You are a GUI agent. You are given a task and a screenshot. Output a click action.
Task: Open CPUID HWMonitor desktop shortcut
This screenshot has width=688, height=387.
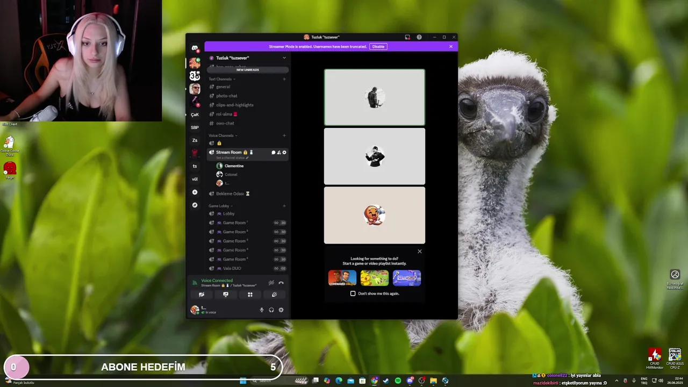click(655, 358)
